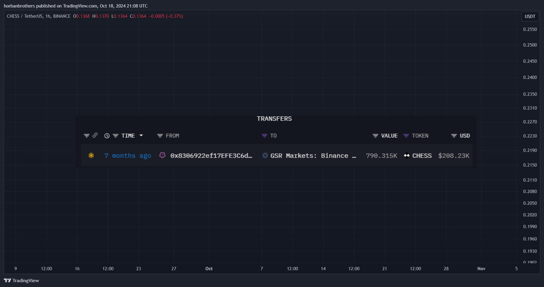Click the -0.0005 (-0.37%) change value
544x287 pixels.
(166, 16)
